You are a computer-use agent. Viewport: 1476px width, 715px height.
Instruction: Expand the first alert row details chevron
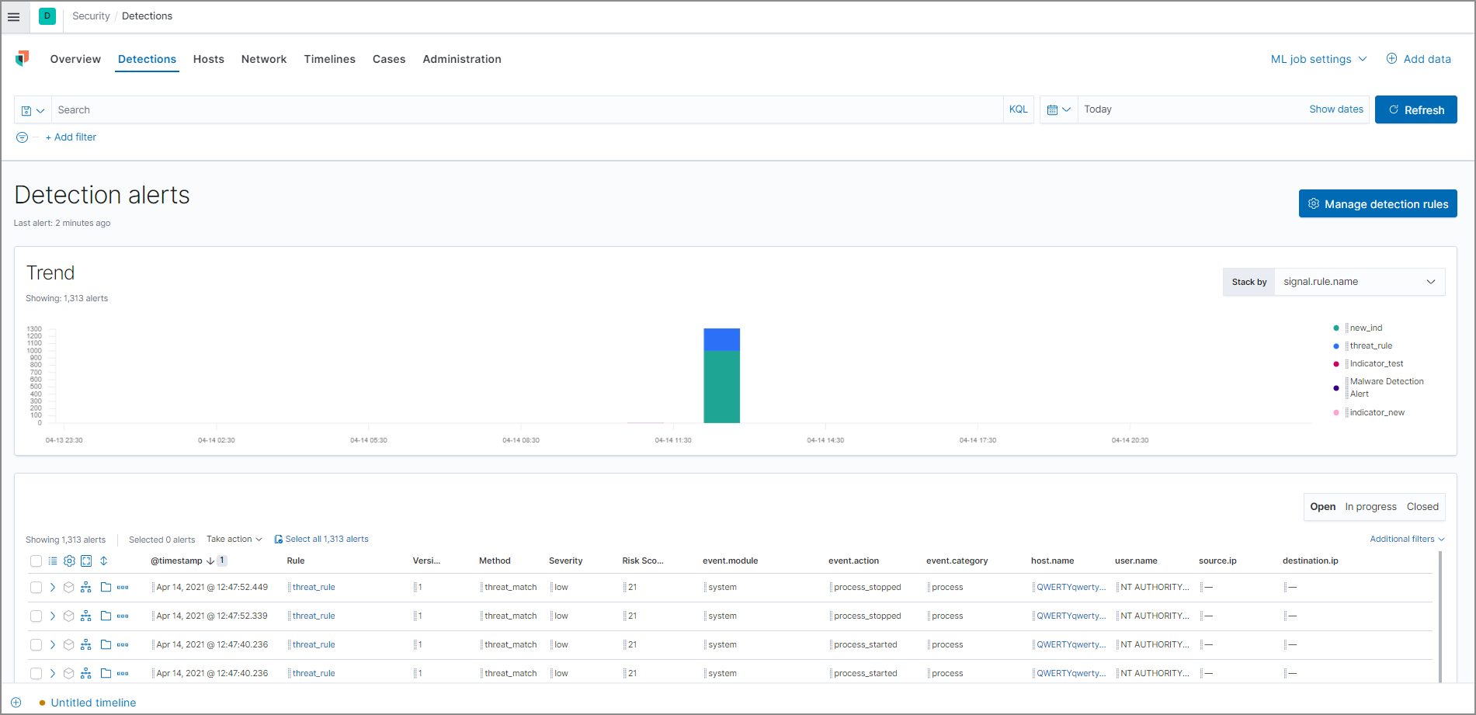coord(52,588)
